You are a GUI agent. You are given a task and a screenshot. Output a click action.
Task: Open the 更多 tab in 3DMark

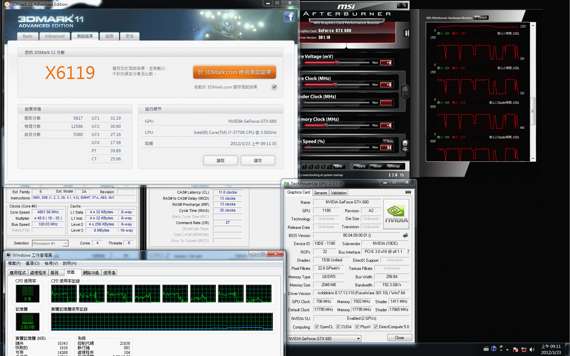pos(130,36)
